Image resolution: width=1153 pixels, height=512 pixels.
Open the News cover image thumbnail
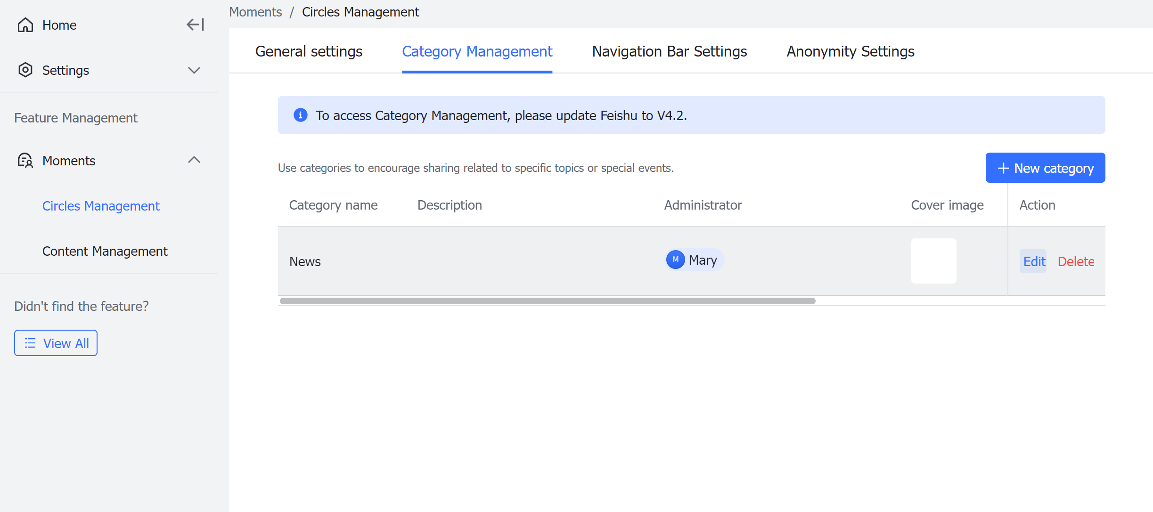point(933,261)
